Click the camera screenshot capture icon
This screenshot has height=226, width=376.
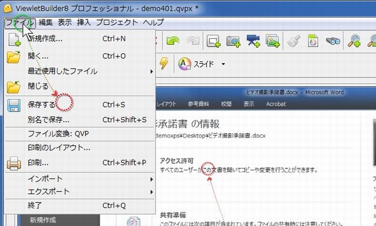click(233, 41)
